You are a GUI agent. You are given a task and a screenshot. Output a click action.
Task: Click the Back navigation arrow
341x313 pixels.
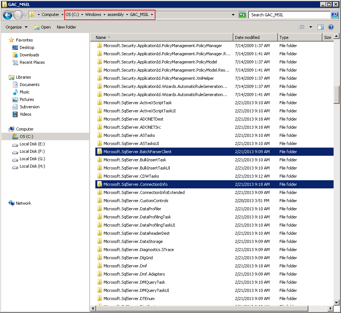coord(8,15)
